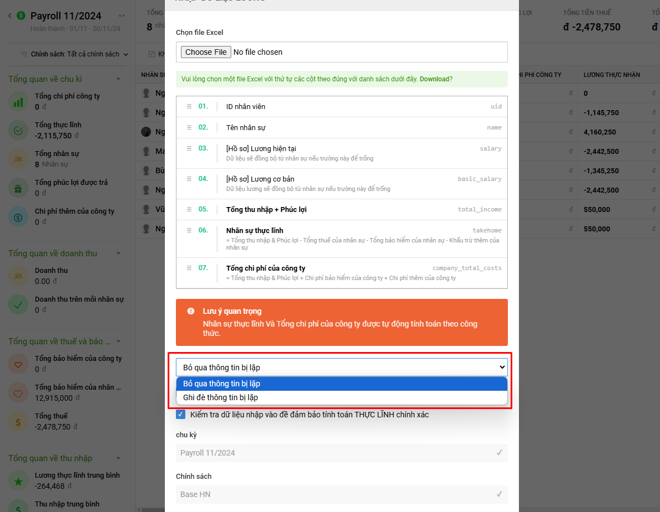Click the heart icon for Tổng bảo hiểm của nhân
660x512 pixels.
click(18, 393)
